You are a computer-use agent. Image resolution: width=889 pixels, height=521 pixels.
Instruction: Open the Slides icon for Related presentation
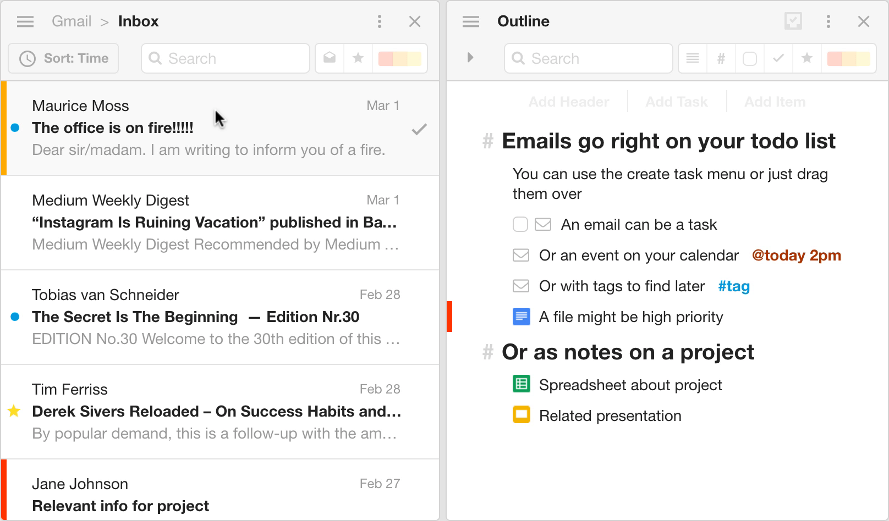coord(521,414)
